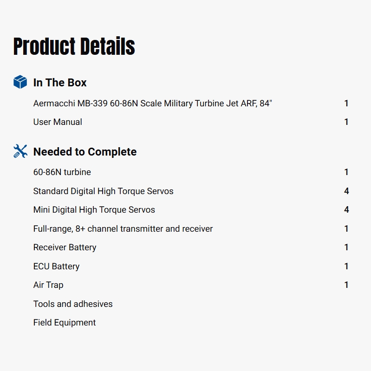This screenshot has width=371, height=371.
Task: Click the 60-86N turbine item
Action: pyautogui.click(x=62, y=172)
